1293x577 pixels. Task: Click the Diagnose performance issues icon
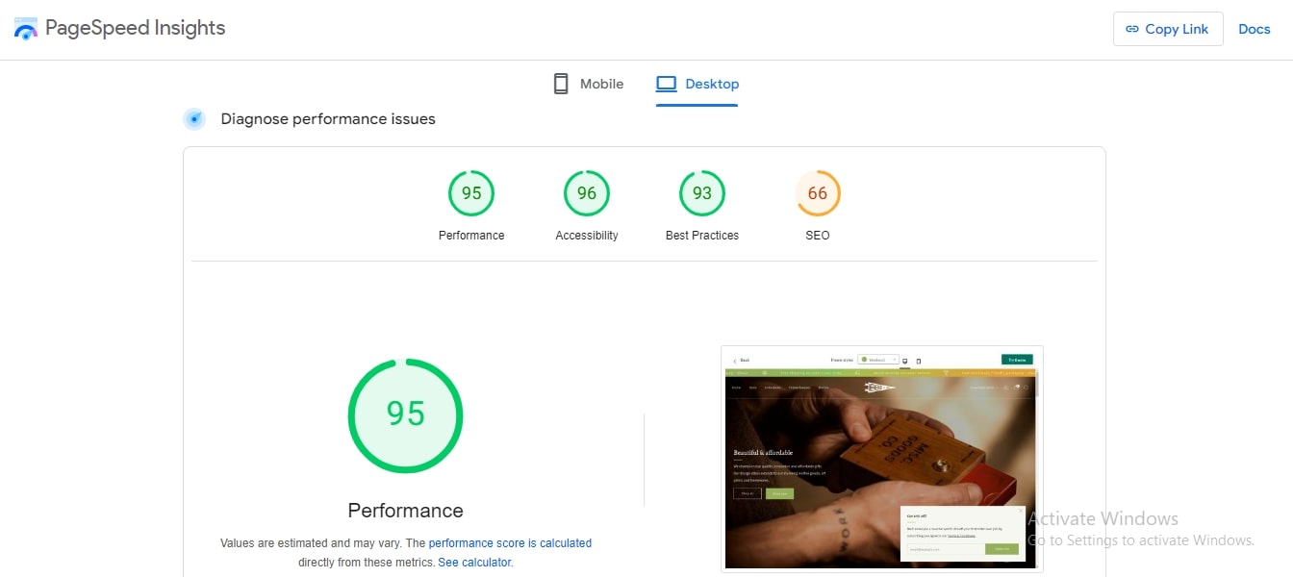(x=194, y=119)
